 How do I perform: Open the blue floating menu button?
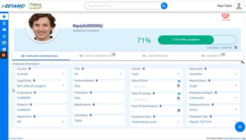[240, 127]
